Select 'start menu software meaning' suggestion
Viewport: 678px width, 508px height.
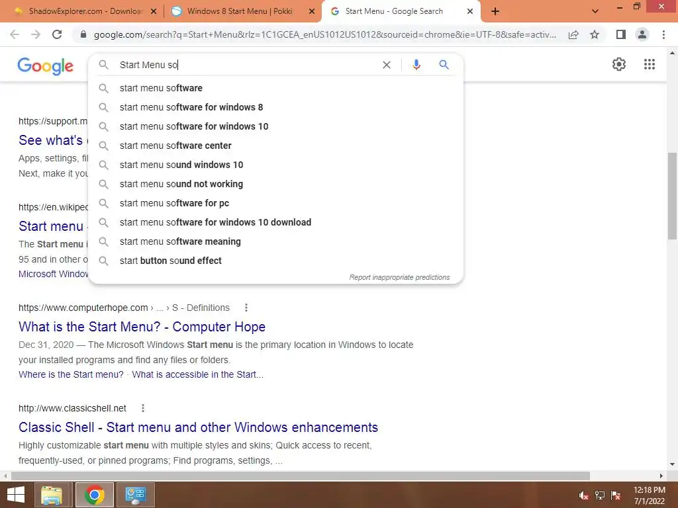click(x=276, y=241)
